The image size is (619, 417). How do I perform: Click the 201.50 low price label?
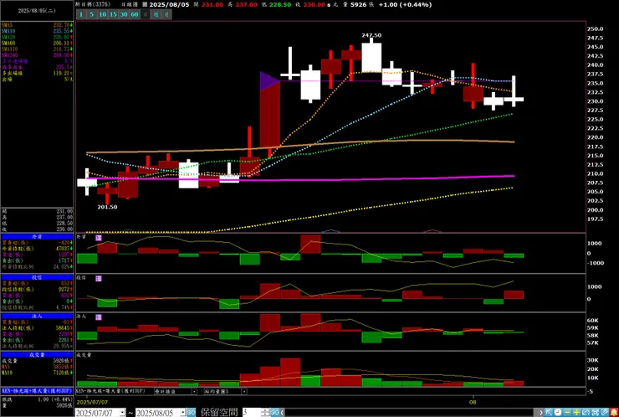(107, 207)
